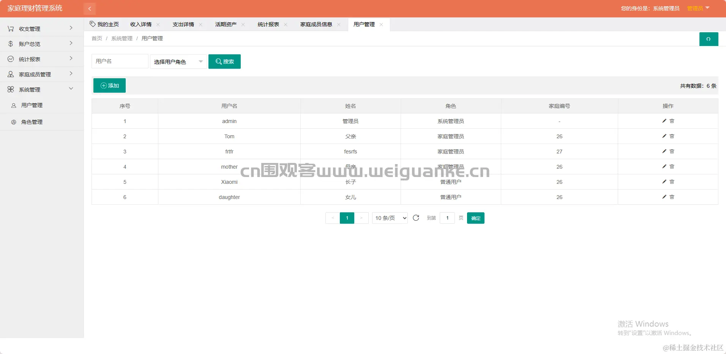Click the 用户名 column header
726x354 pixels.
point(229,106)
